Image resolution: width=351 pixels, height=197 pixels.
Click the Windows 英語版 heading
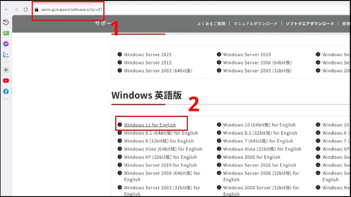pyautogui.click(x=147, y=95)
